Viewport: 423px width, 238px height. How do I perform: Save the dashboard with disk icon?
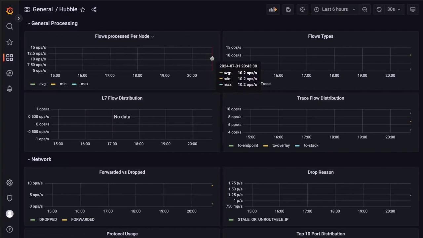288,10
